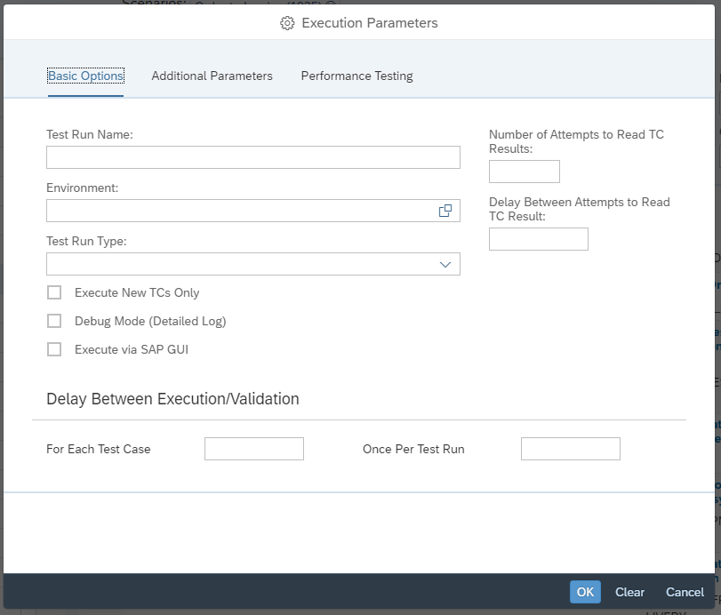The image size is (721, 615).
Task: Cancel the Execution Parameters dialog
Action: [685, 592]
